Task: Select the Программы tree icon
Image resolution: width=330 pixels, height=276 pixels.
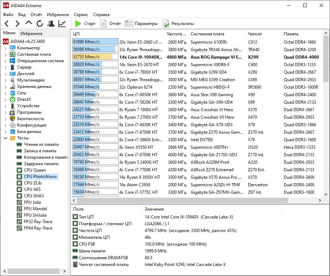Action: tap(13, 112)
